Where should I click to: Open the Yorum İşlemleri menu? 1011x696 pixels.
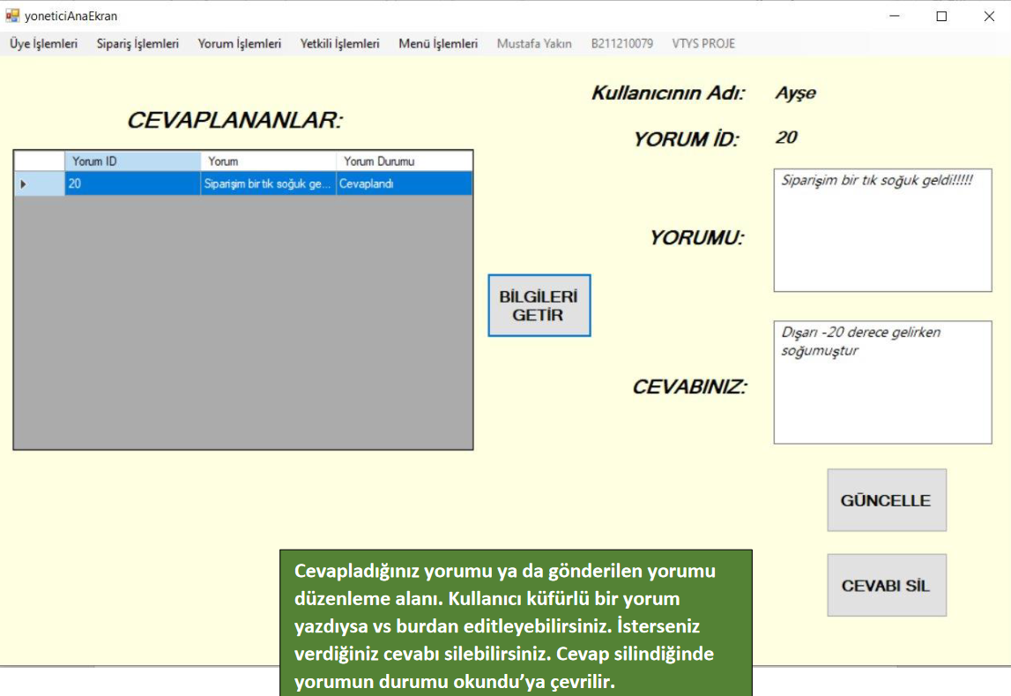(x=240, y=43)
